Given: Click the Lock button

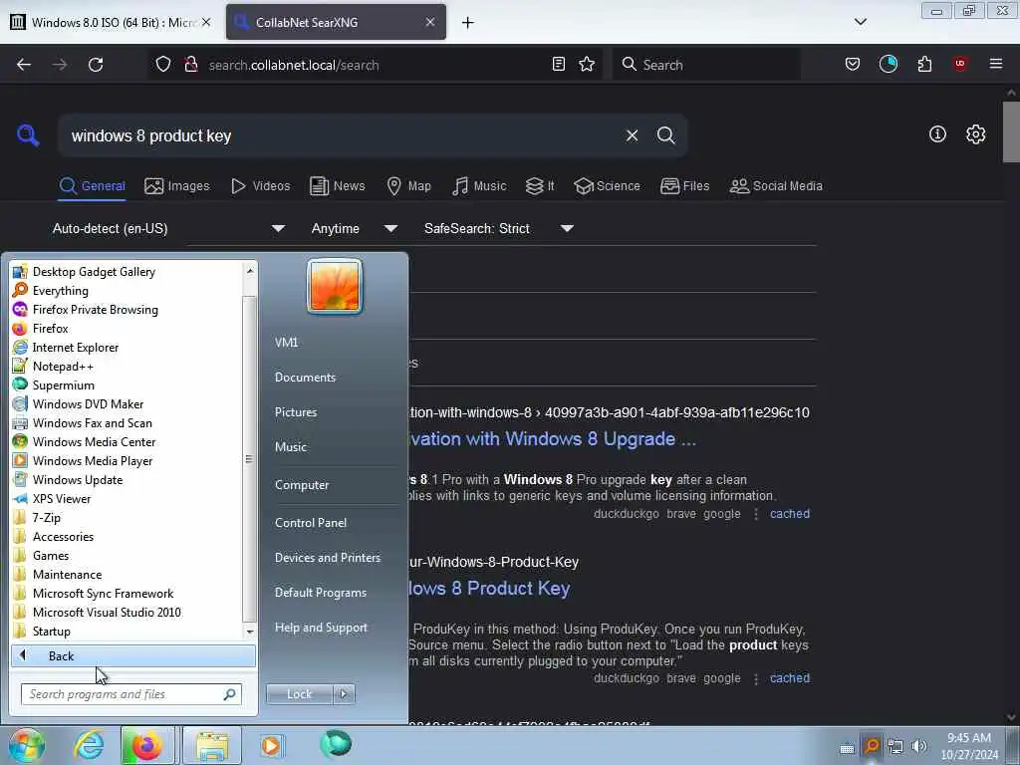Looking at the screenshot, I should [299, 694].
